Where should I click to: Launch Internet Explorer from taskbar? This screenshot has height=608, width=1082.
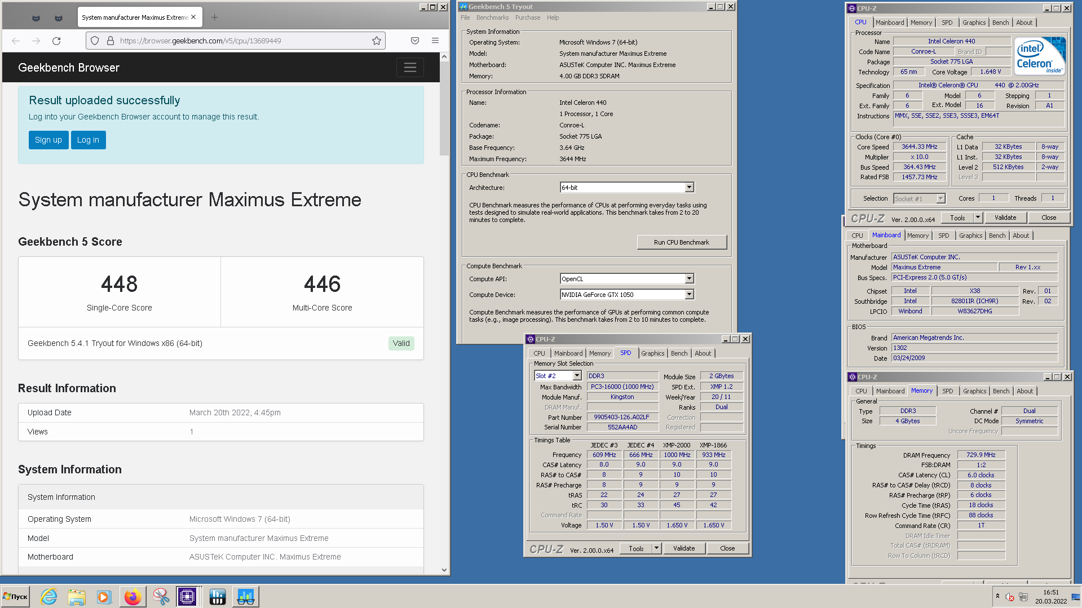tap(49, 597)
